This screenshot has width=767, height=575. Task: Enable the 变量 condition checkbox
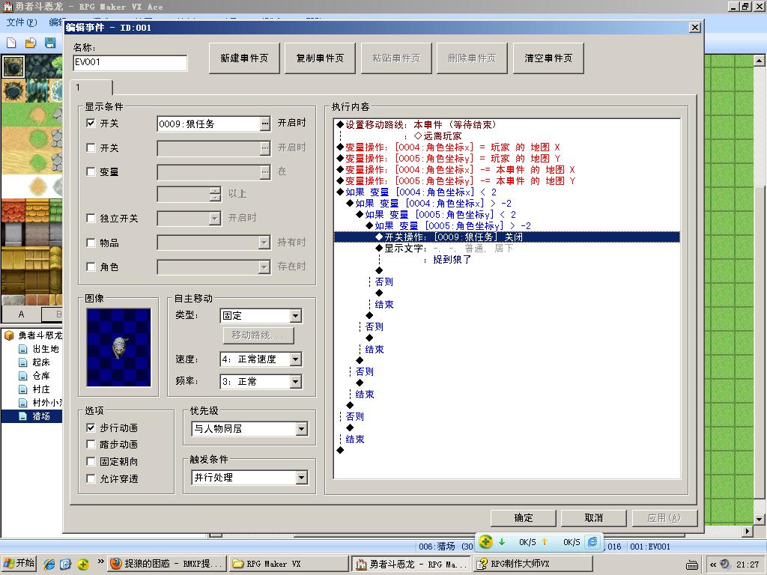point(91,171)
